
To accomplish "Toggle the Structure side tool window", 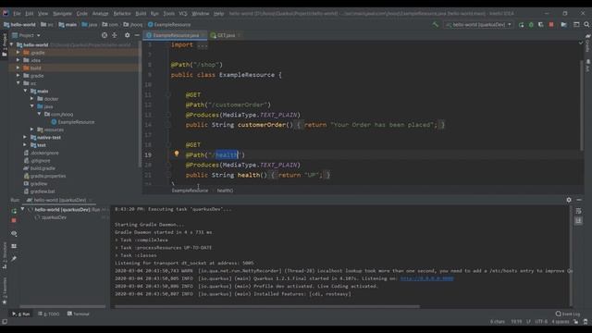I will pos(5,255).
